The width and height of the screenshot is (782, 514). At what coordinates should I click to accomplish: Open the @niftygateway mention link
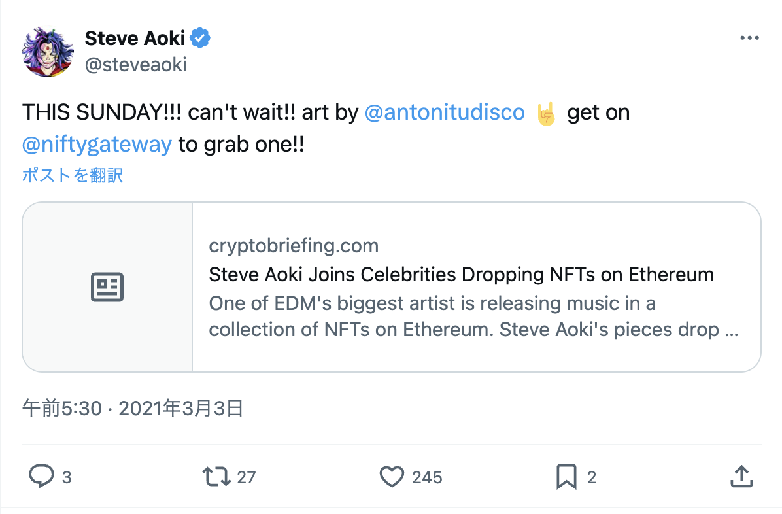coord(97,144)
